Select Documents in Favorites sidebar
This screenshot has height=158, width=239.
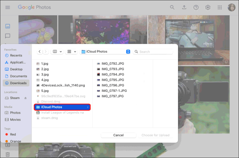coord(16,76)
